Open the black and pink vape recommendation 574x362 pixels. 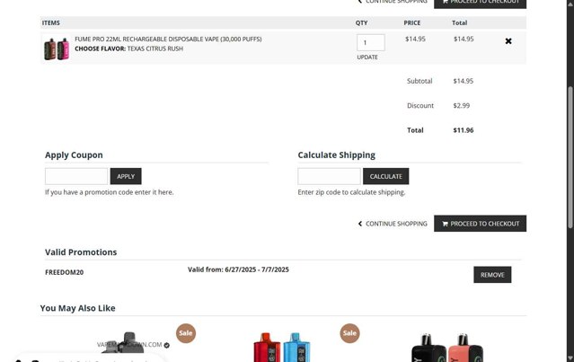447,347
